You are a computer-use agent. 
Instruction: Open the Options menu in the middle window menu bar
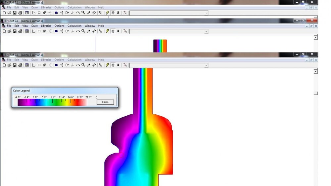point(59,26)
